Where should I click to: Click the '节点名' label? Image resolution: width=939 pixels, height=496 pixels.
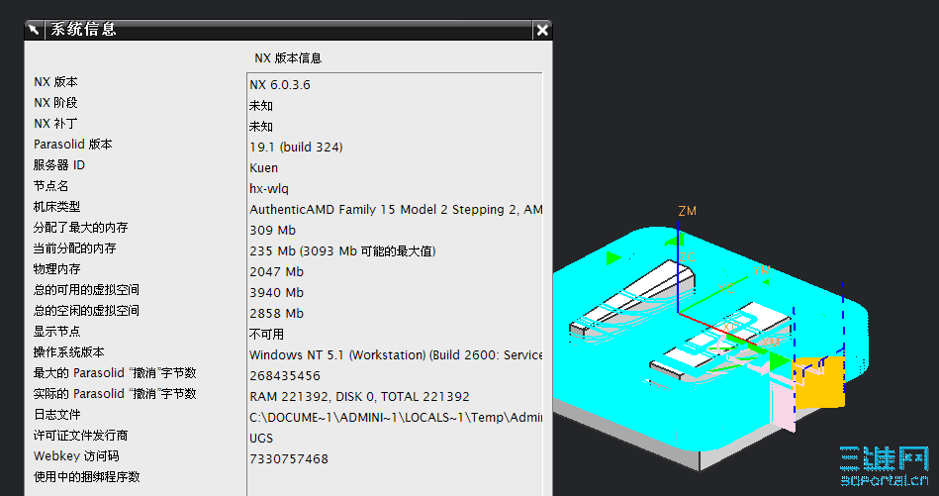click(50, 186)
